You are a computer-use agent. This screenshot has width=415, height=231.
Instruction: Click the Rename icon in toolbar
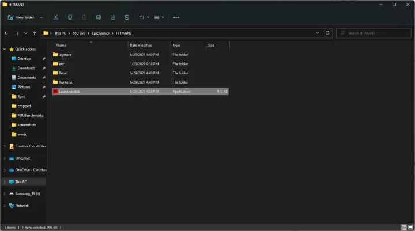click(x=99, y=17)
